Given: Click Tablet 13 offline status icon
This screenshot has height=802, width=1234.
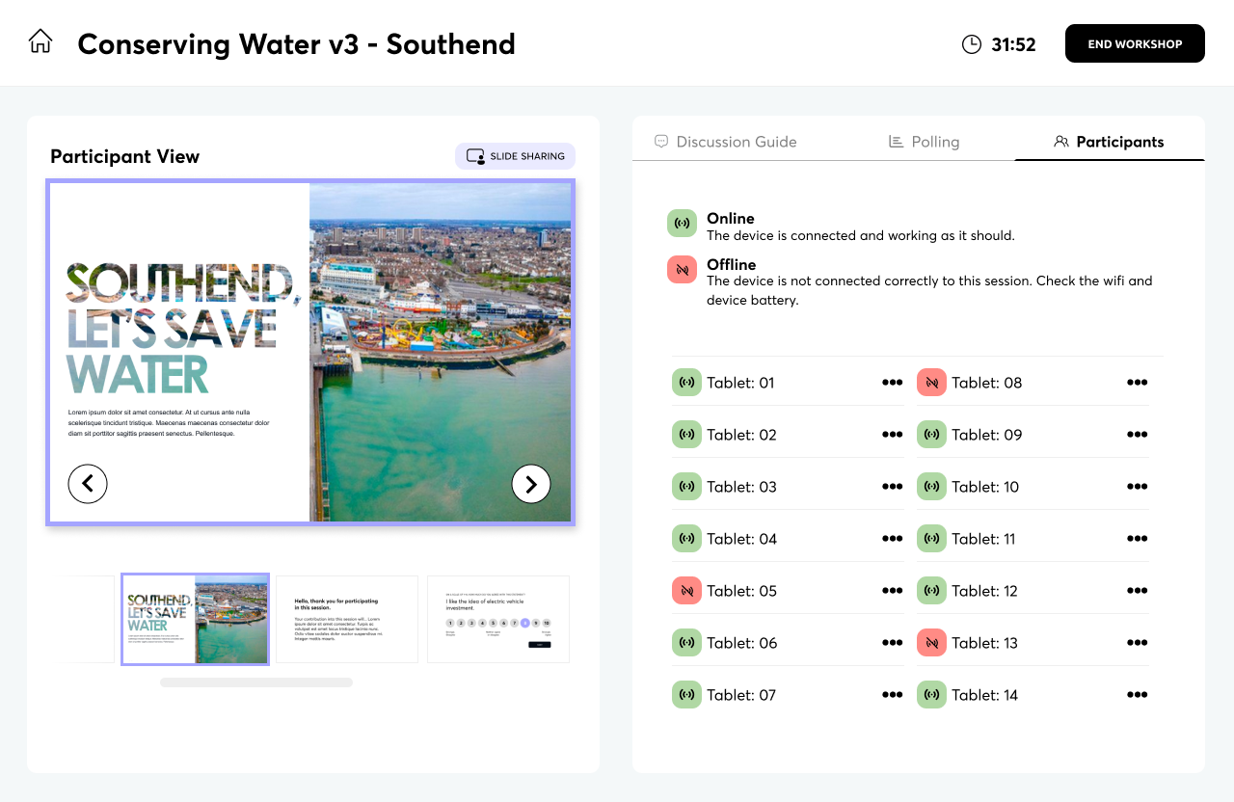Looking at the screenshot, I should (x=931, y=643).
